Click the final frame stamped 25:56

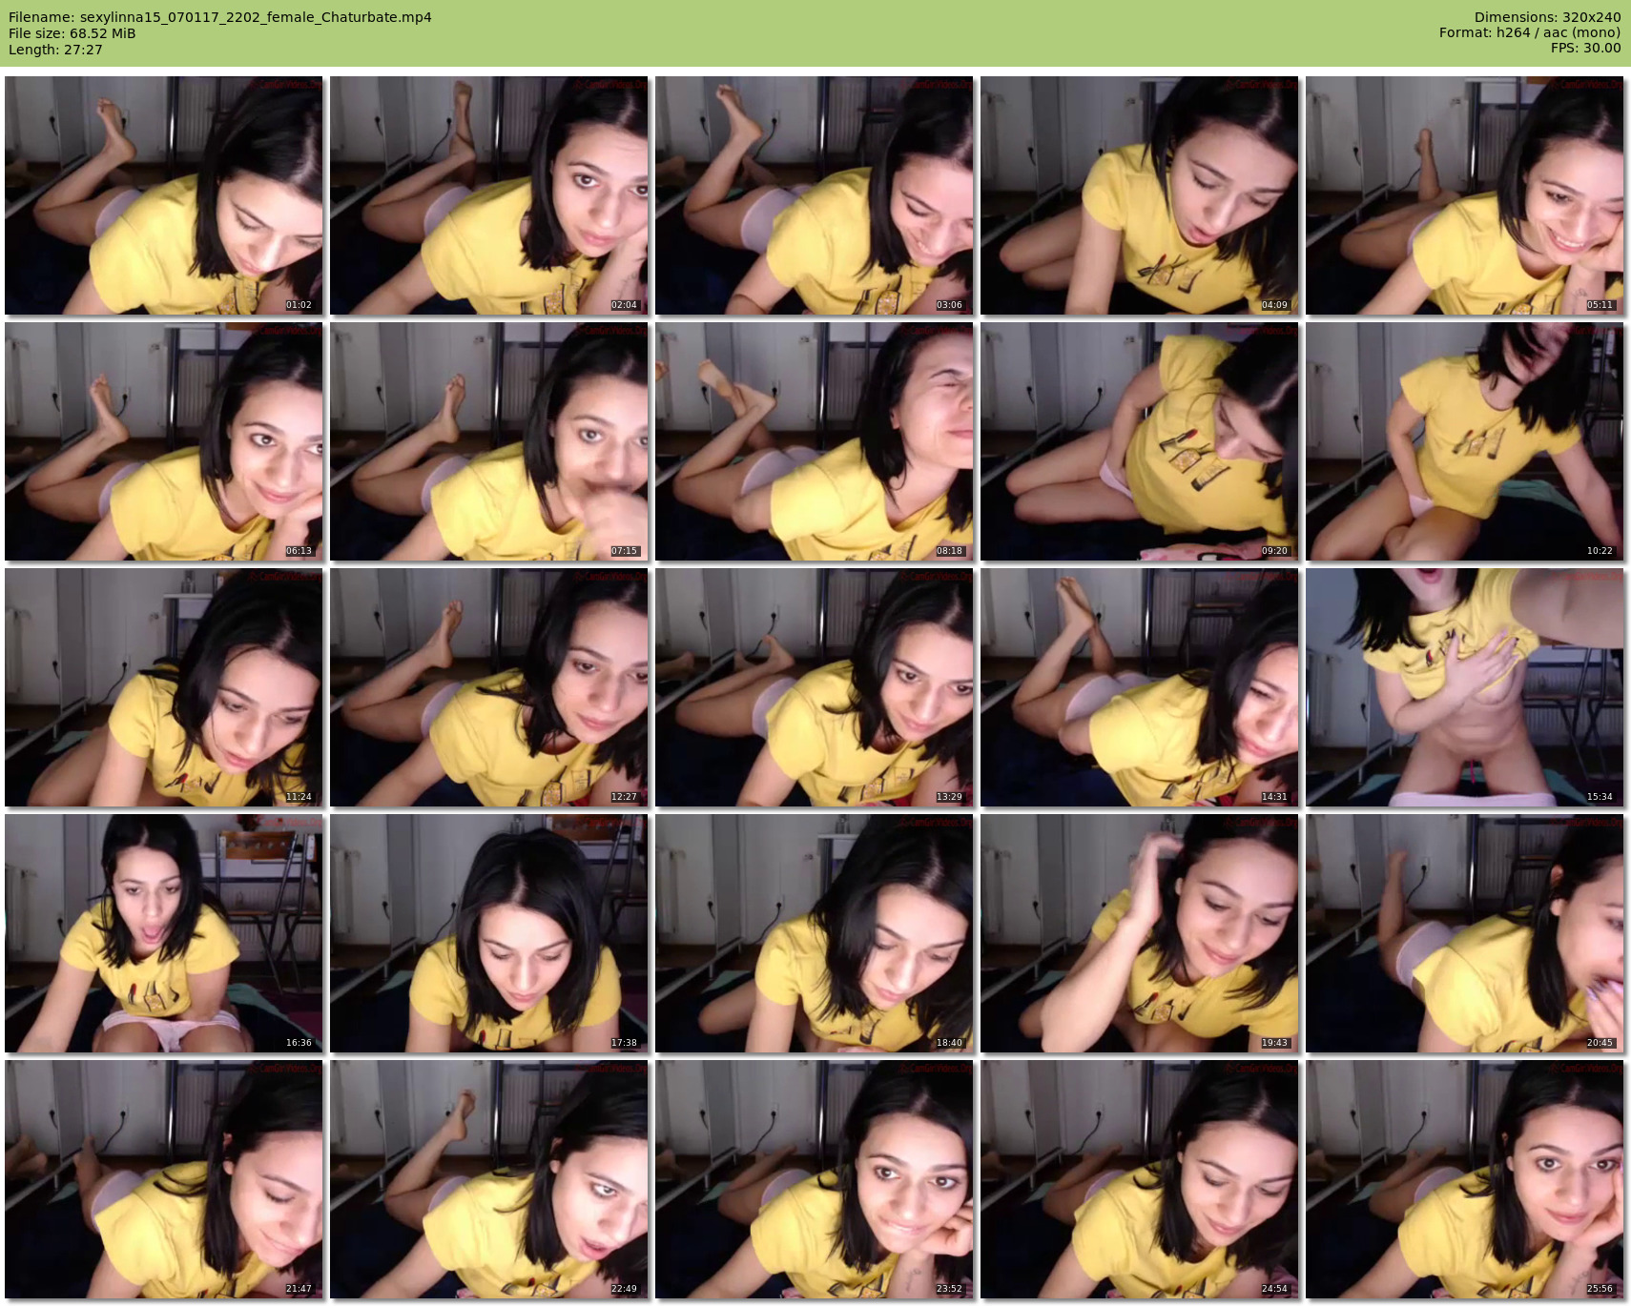(x=1465, y=1179)
